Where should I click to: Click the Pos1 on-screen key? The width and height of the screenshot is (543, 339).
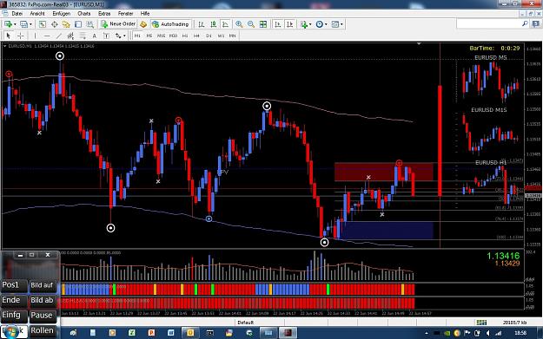pos(14,285)
